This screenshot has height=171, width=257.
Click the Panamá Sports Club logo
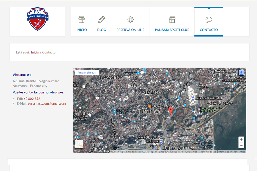click(x=37, y=19)
